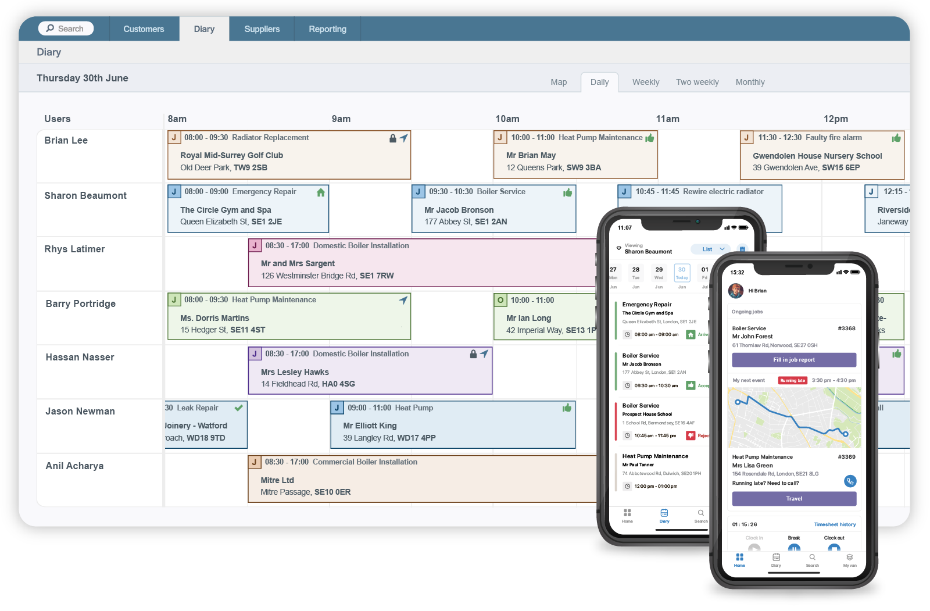Screen dimensions: 930x611
Task: Click the Search field in the top bar
Action: [66, 28]
